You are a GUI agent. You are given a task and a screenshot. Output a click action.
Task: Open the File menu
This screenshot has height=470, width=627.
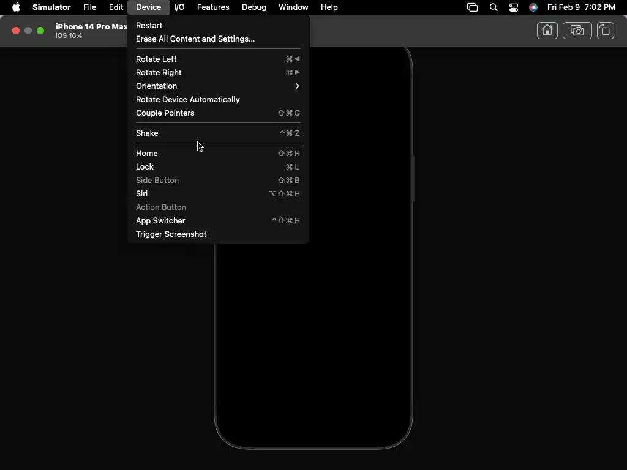coord(89,7)
